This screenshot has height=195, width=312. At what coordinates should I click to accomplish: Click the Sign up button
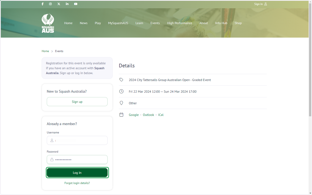point(77,102)
